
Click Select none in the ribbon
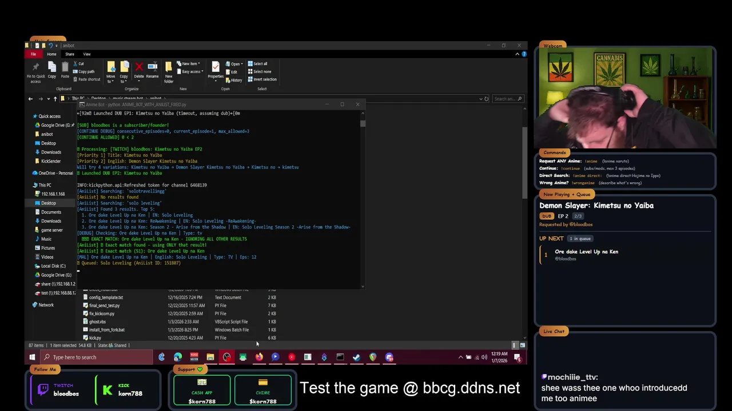pyautogui.click(x=260, y=72)
